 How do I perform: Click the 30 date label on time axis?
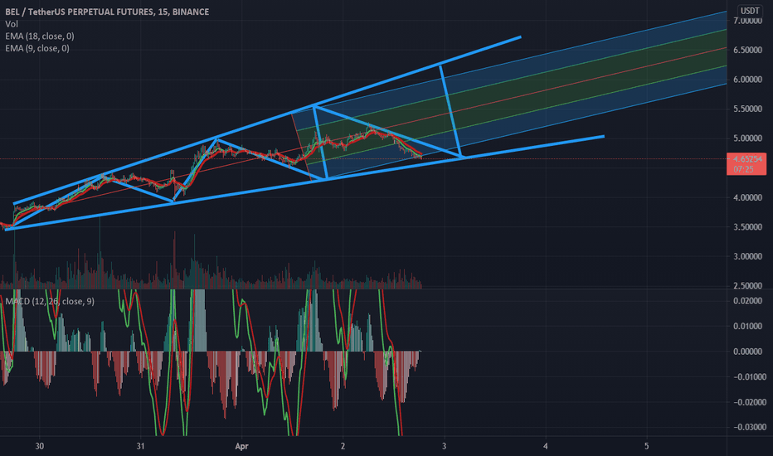click(40, 446)
